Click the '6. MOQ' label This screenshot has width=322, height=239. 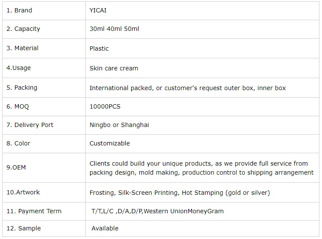point(18,106)
